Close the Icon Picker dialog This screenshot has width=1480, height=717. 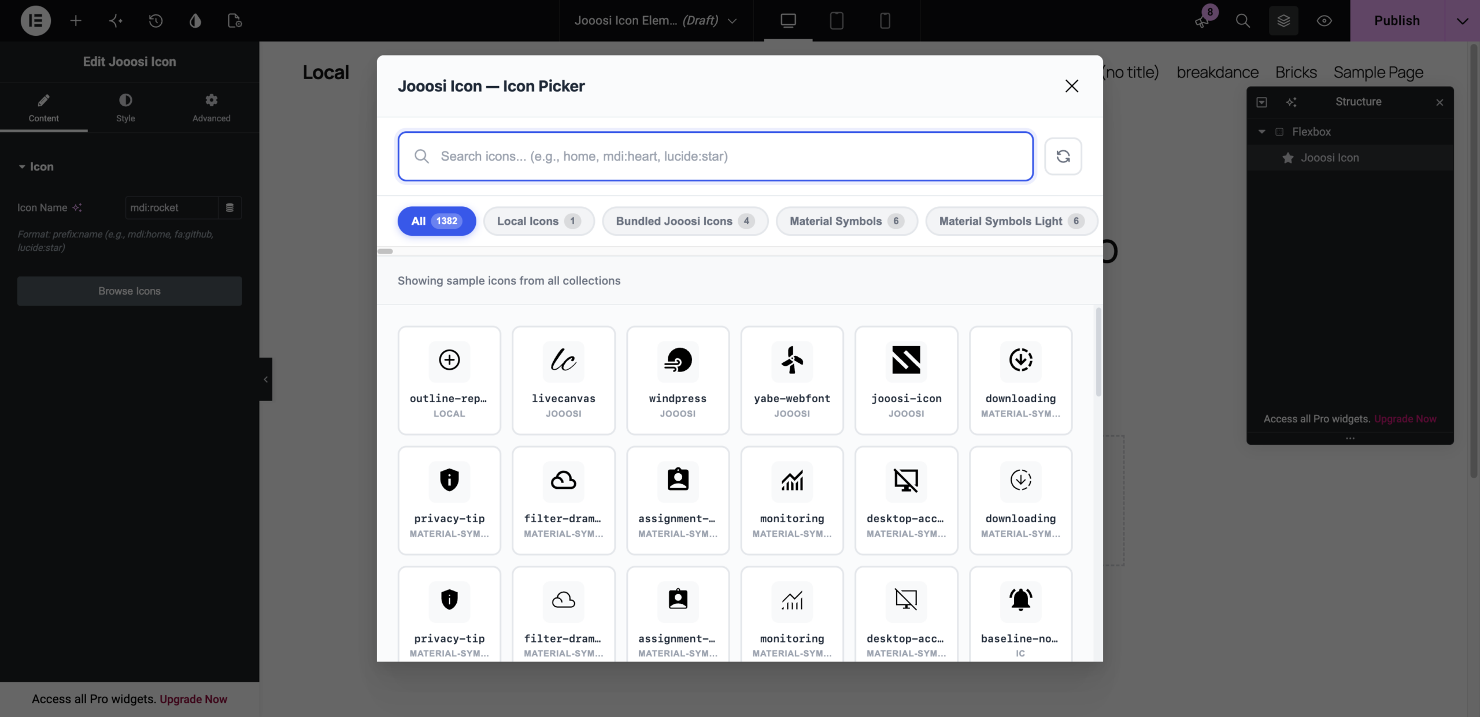click(1071, 86)
